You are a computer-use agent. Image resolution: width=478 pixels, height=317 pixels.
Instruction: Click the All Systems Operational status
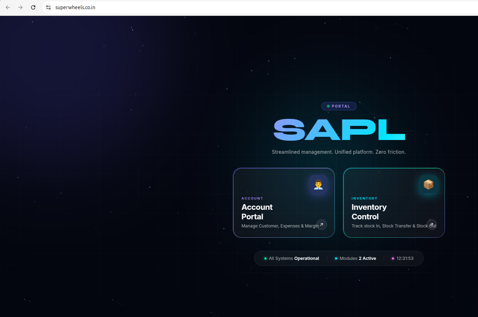point(293,258)
